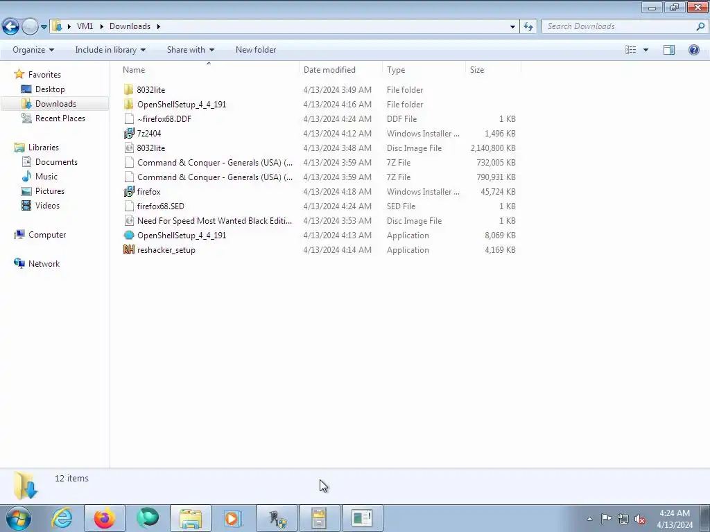This screenshot has height=532, width=710.
Task: Click the Help question mark icon
Action: point(693,50)
